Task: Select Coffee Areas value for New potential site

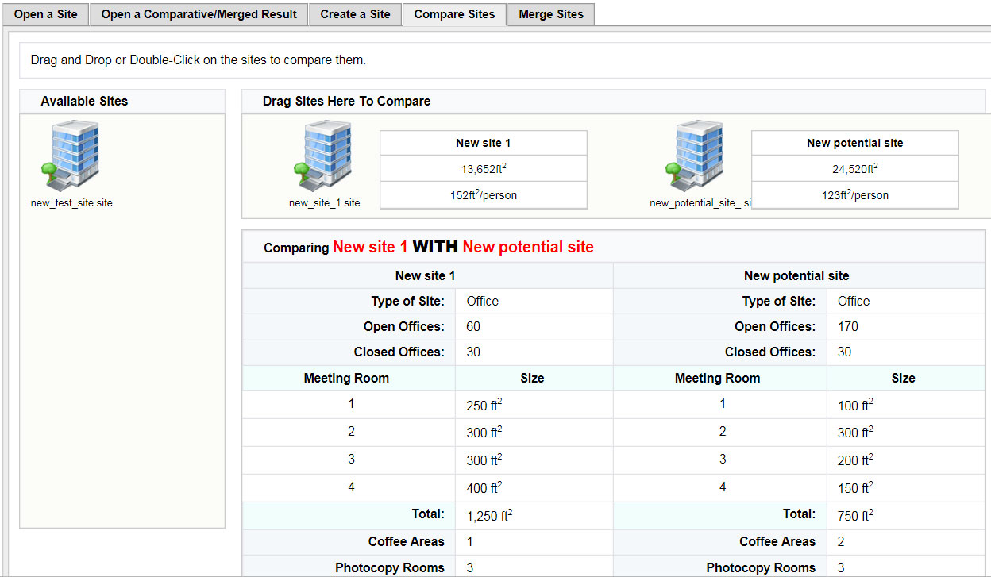Action: 841,541
